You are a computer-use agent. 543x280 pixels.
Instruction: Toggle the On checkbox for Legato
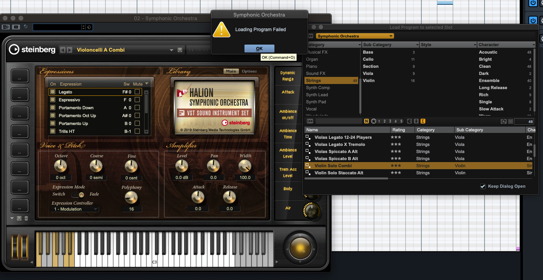[x=53, y=92]
